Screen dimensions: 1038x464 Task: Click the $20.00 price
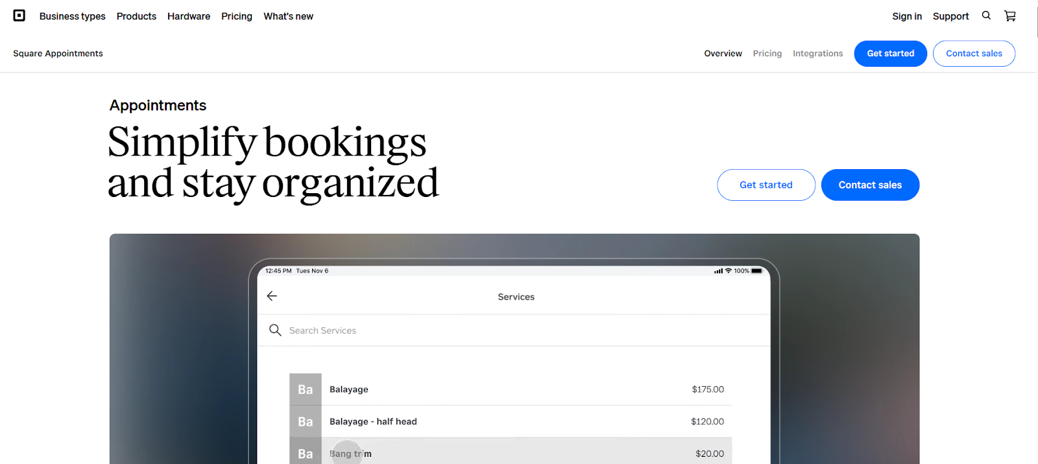click(x=710, y=454)
